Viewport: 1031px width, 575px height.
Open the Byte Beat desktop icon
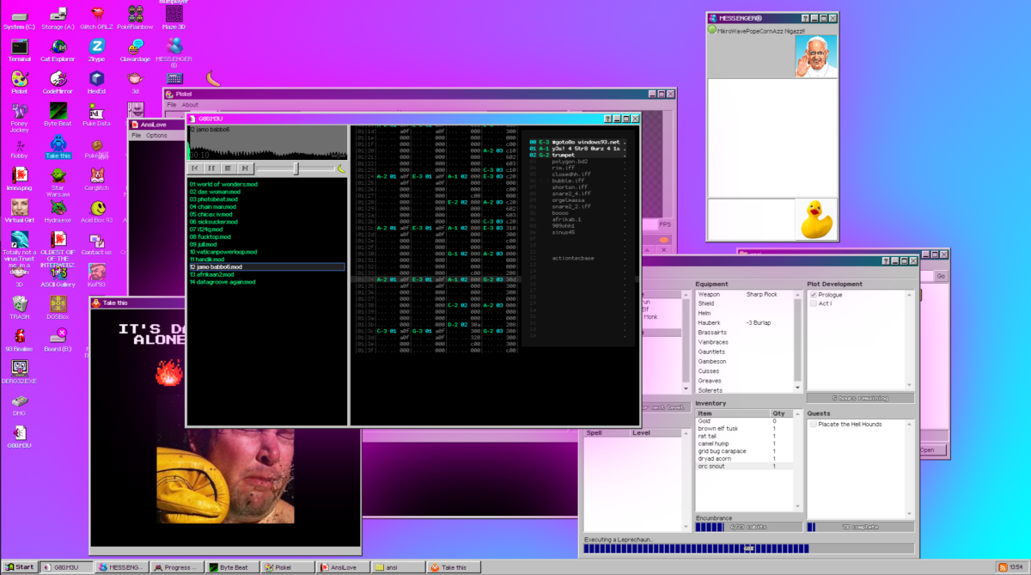(x=58, y=113)
